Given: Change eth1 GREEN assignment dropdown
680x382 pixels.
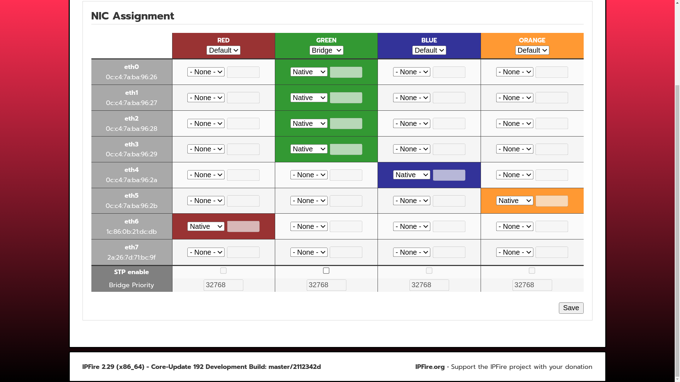Looking at the screenshot, I should pos(309,98).
